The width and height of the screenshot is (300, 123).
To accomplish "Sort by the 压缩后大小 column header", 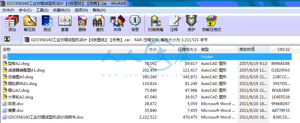I will point(178,50).
